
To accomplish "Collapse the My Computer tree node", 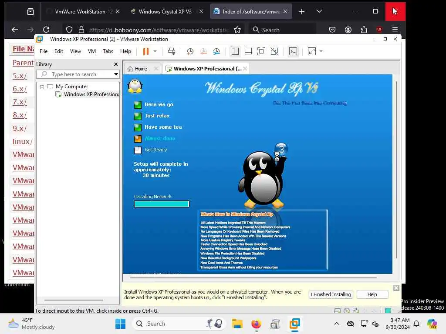I will (42, 87).
